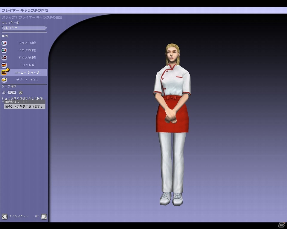Click the French flag icon
The height and width of the screenshot is (229, 287).
(4, 43)
